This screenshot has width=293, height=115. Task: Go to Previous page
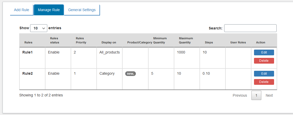click(240, 95)
